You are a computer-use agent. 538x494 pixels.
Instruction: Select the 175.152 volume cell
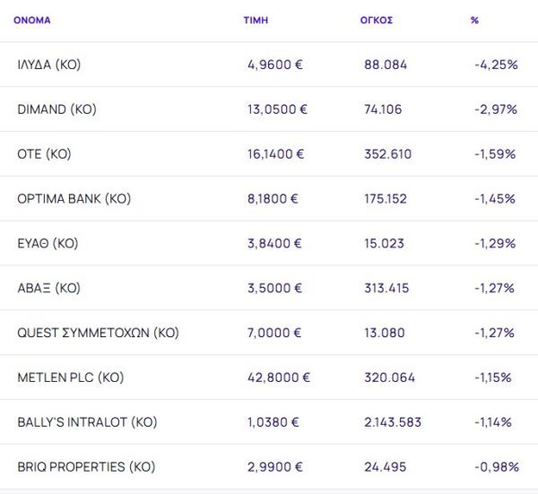(387, 199)
